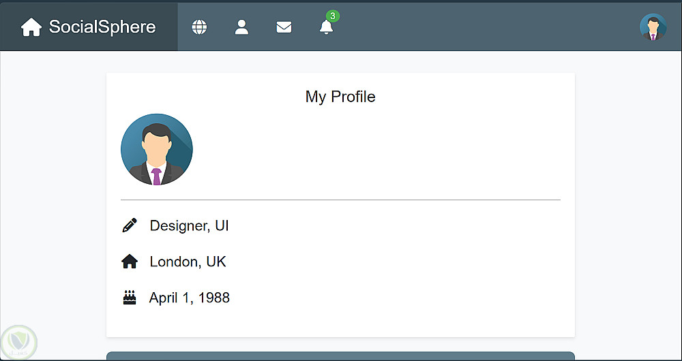Select the April 1, 1988 birthday text
The height and width of the screenshot is (361, 682).
click(189, 298)
